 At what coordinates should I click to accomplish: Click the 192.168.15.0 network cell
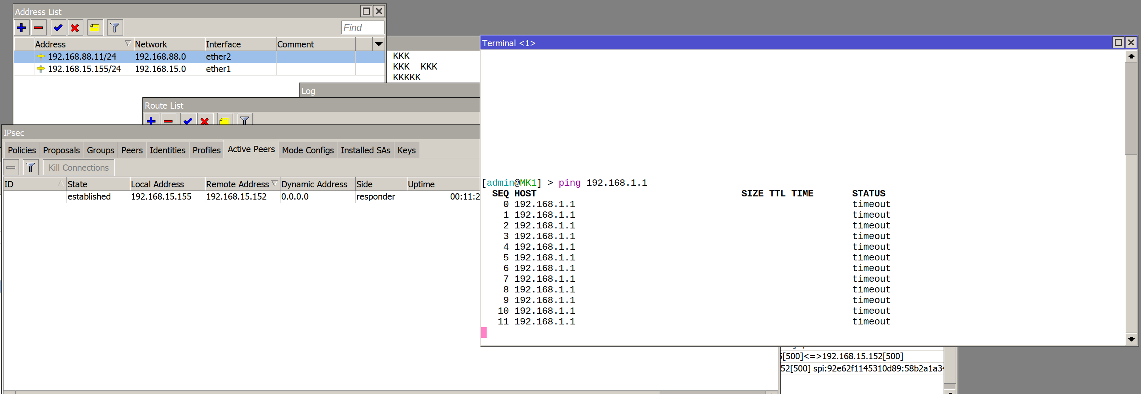[x=169, y=69]
